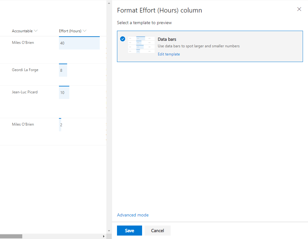Click the vertical scrollbar down arrow
Viewport: 308px width, 239px height.
tap(109, 231)
